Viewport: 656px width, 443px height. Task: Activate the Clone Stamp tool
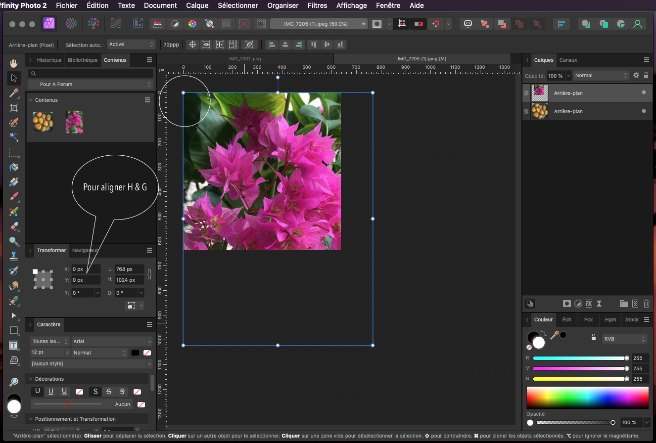pos(14,256)
